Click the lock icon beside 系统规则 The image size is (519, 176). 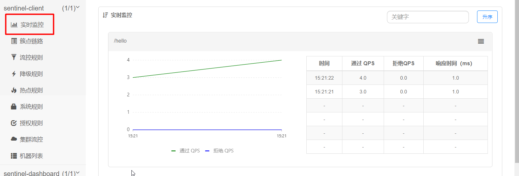tap(14, 107)
